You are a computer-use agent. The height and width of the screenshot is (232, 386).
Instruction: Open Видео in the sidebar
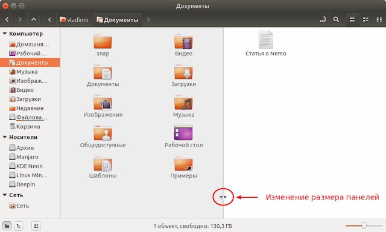30,90
